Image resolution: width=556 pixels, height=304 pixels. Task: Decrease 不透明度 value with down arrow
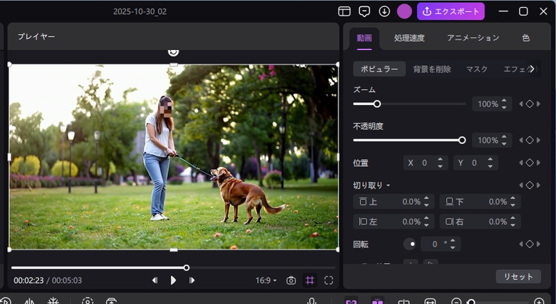pos(505,143)
